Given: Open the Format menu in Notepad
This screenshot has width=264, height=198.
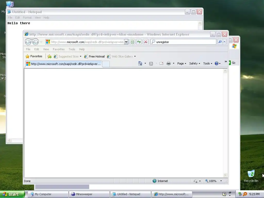Looking at the screenshot, I should (27, 18).
